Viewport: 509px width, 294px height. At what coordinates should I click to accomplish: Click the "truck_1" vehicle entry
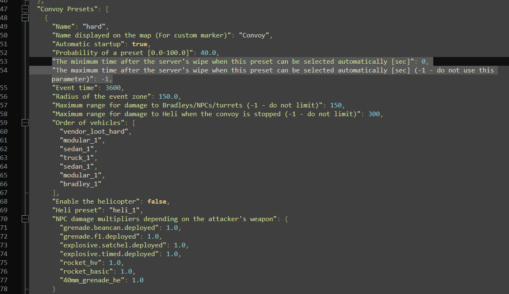pos(78,158)
